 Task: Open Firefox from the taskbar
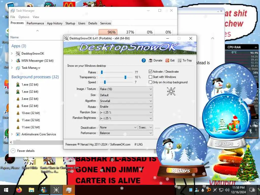point(19,190)
